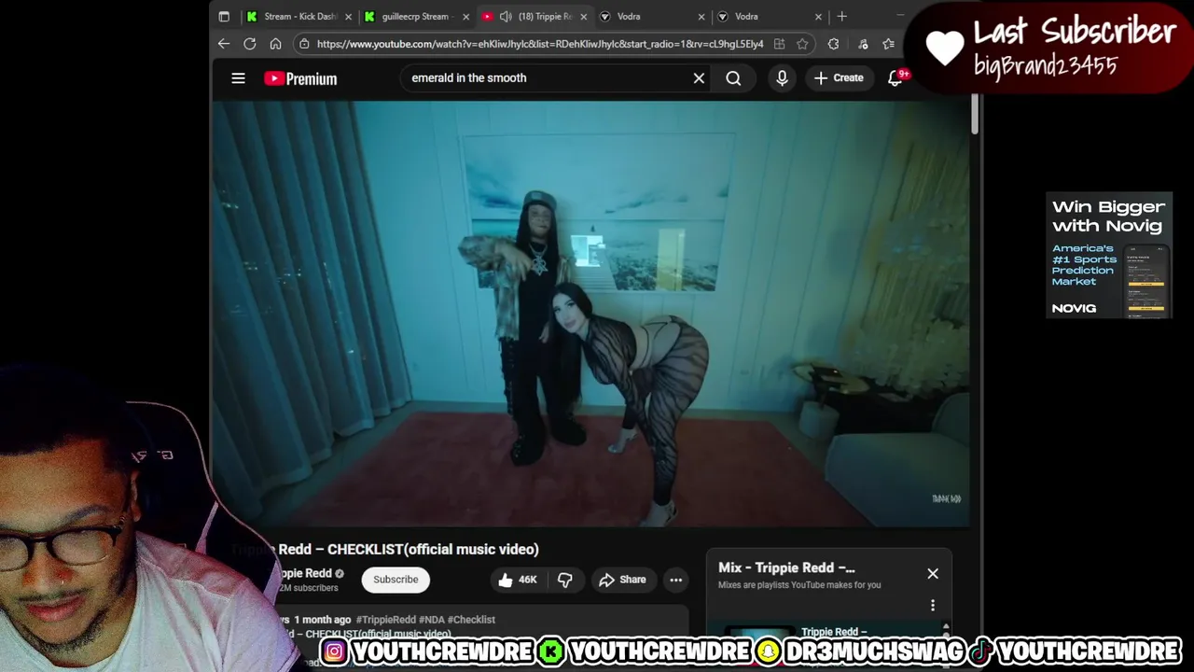
Task: Open the tab actions menu icon
Action: [x=224, y=17]
